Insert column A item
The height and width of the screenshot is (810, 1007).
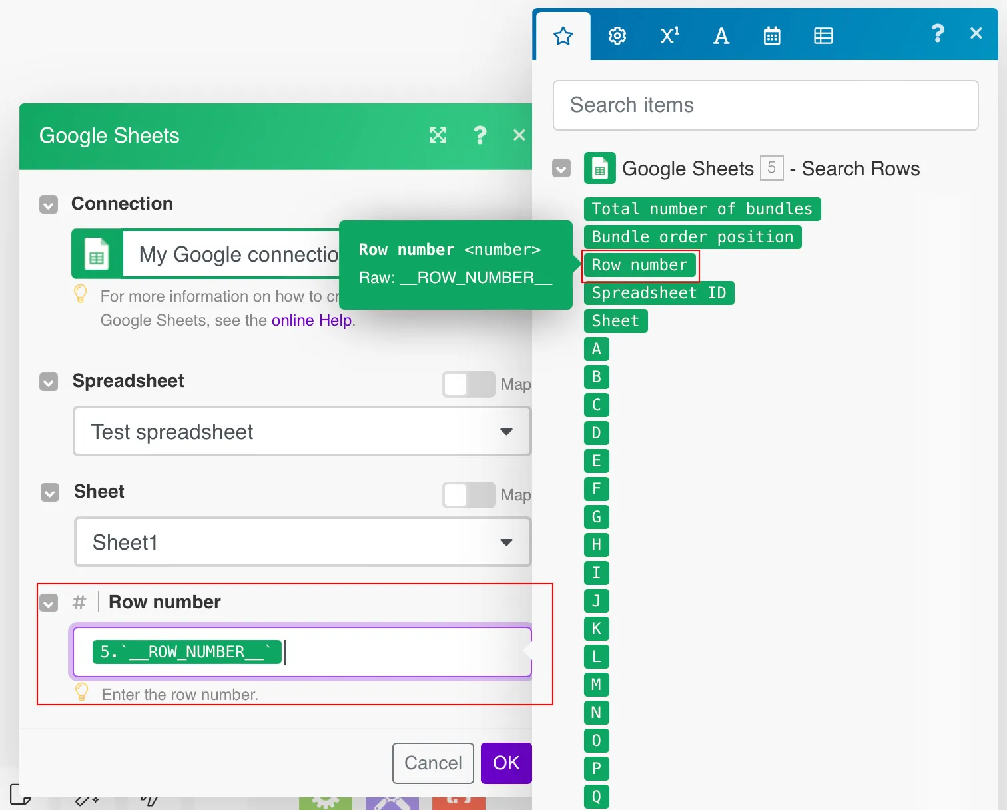click(x=597, y=349)
